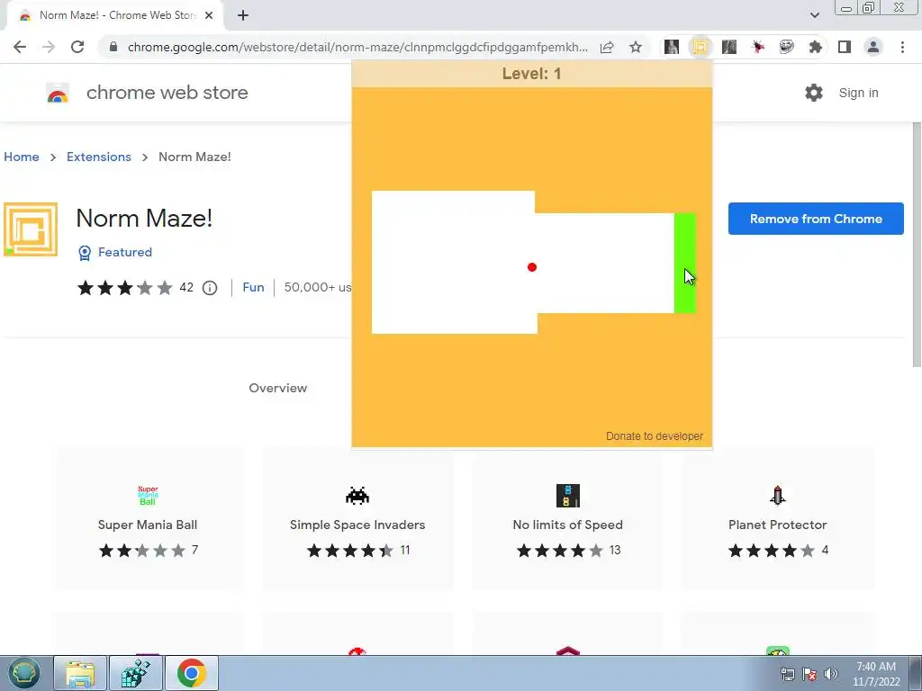Click the Planet Protector rocket icon

point(778,496)
